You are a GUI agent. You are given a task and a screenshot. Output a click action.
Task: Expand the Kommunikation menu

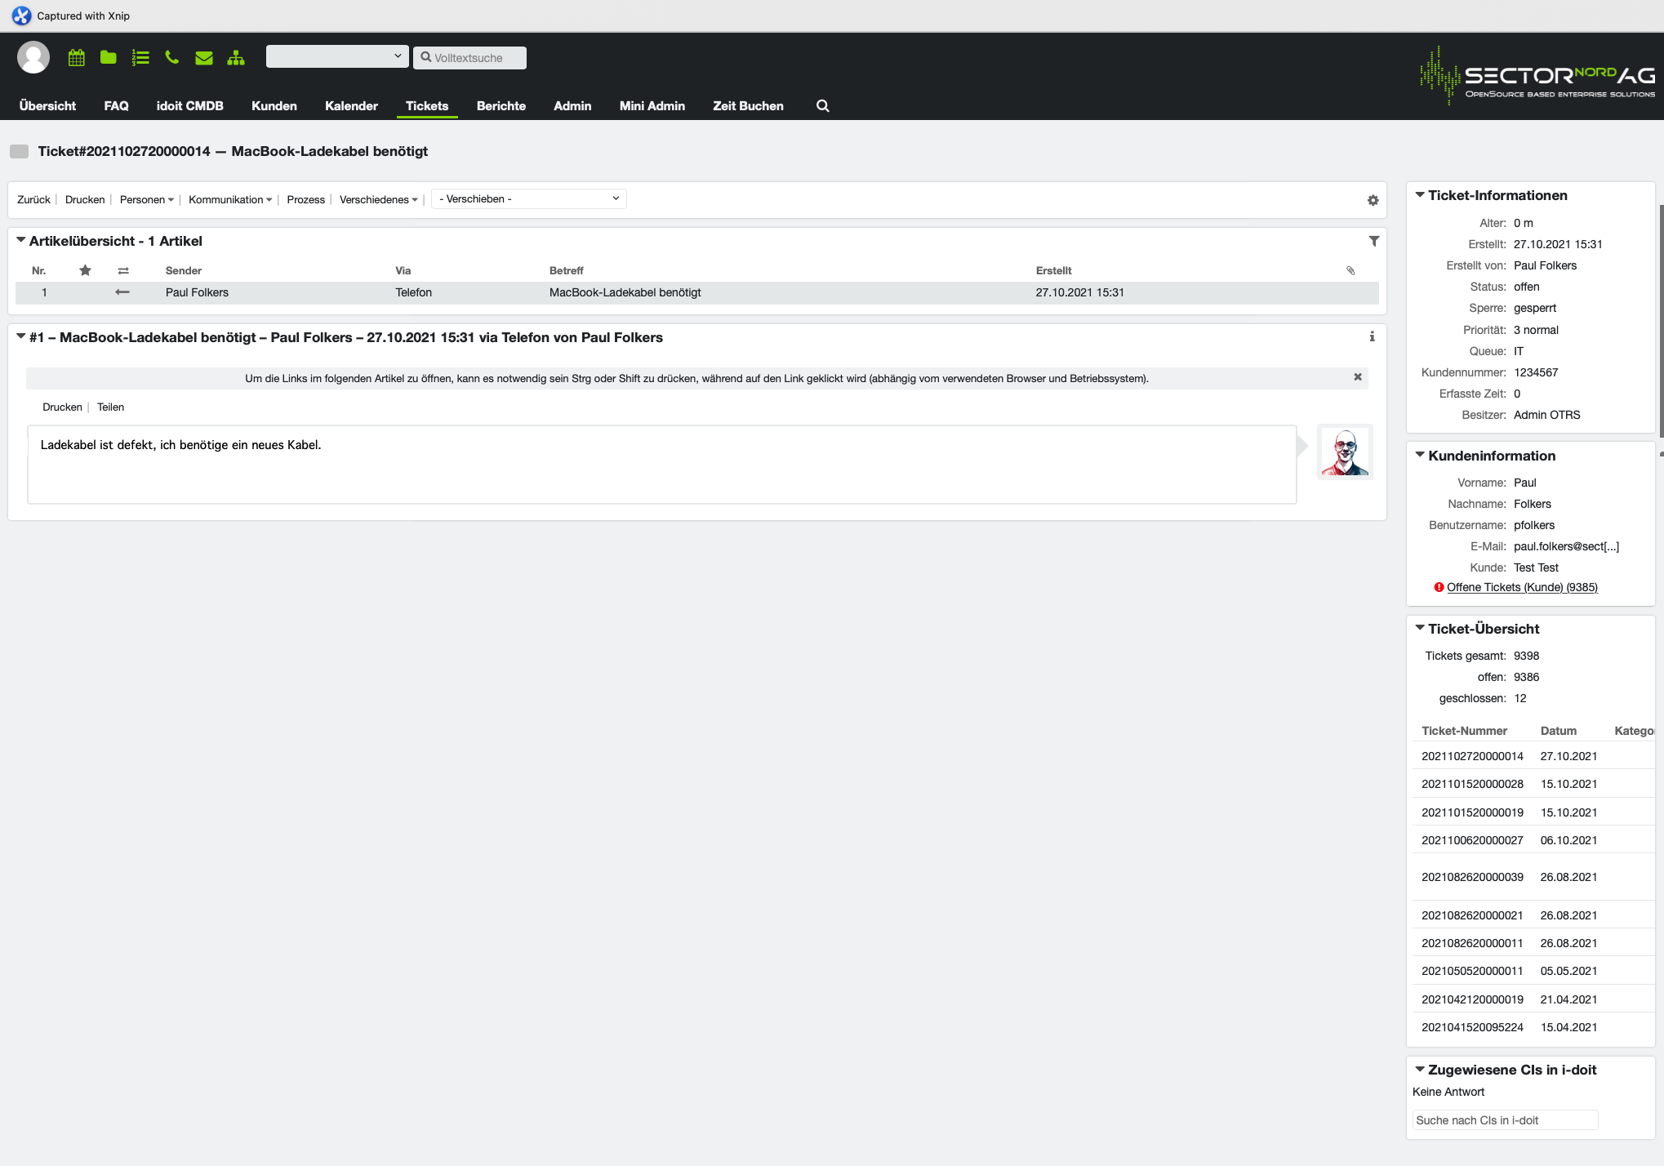coord(230,200)
